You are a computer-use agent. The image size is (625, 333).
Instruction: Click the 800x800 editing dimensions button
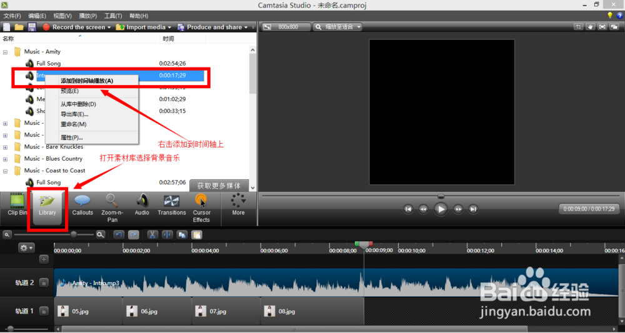click(x=286, y=27)
